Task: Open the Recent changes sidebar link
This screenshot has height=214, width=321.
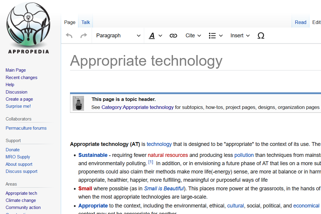Action: pos(21,78)
